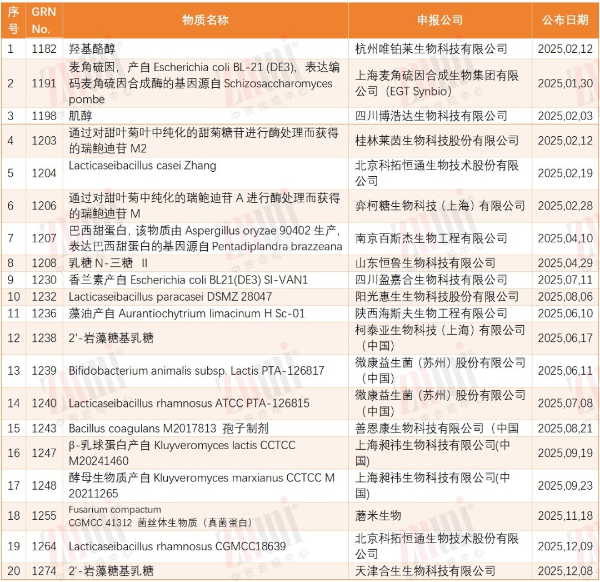
Task: Select Lacticaseibacillus rhamnosus ATCC PTA-126815
Action: [189, 403]
